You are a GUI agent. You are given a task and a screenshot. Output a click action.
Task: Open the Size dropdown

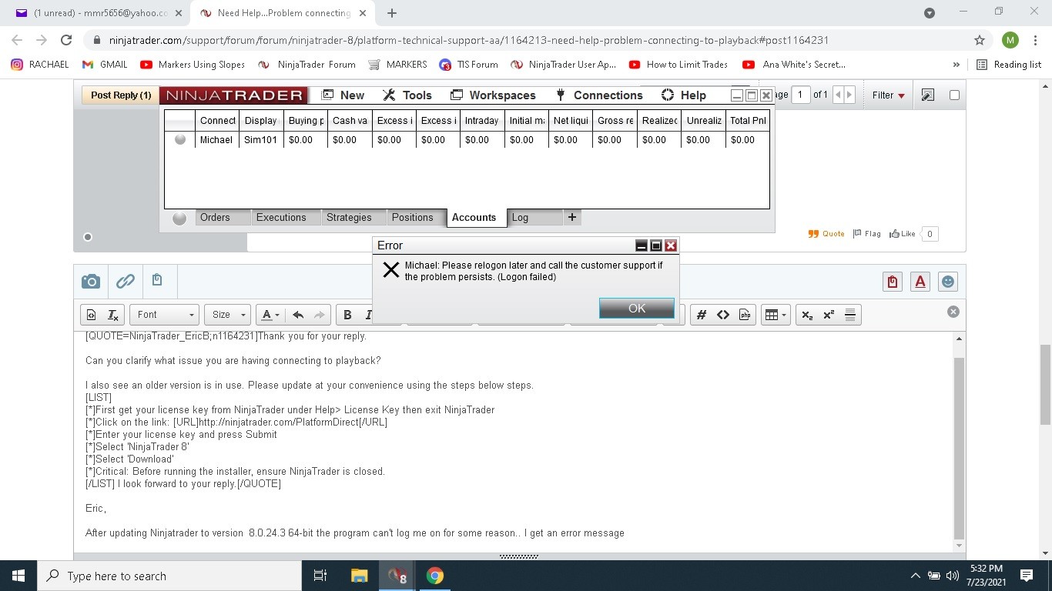coord(227,315)
